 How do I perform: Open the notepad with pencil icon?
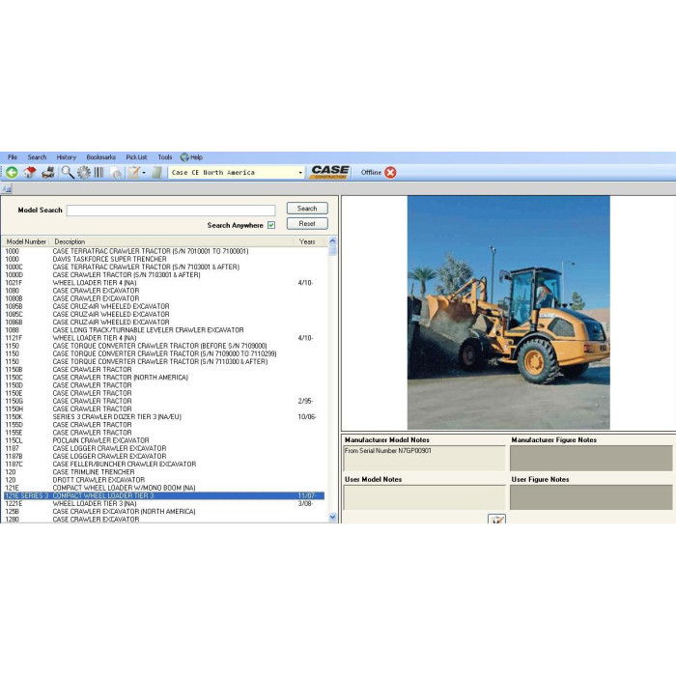(x=134, y=173)
